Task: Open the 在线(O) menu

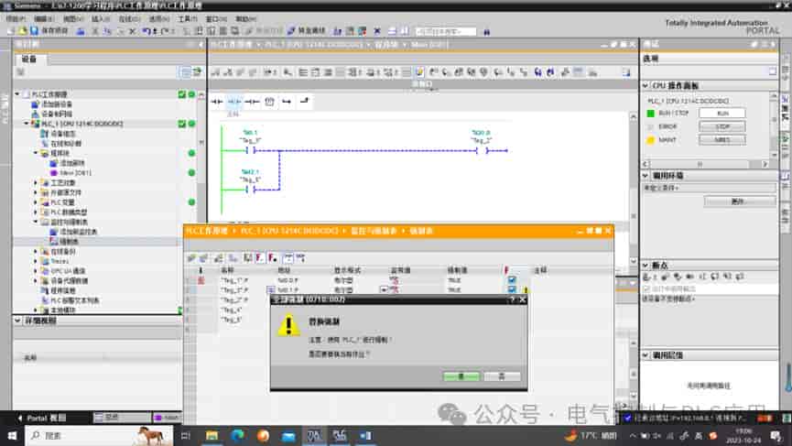Action: tap(129, 18)
